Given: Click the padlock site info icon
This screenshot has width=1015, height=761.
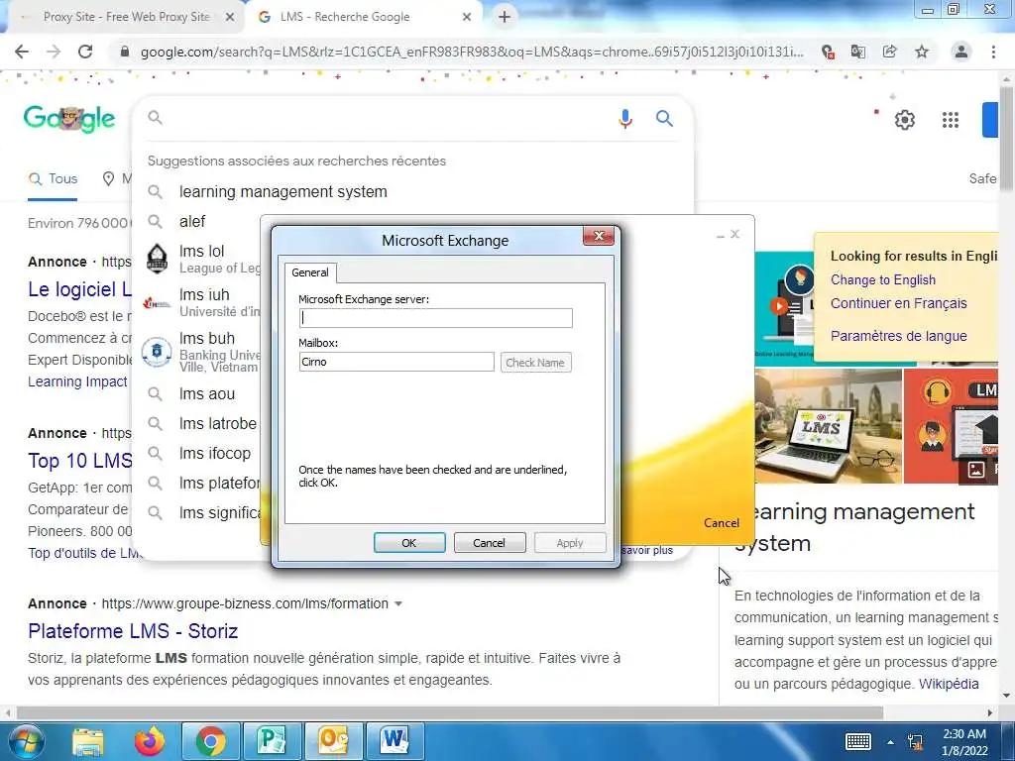Looking at the screenshot, I should [x=125, y=52].
